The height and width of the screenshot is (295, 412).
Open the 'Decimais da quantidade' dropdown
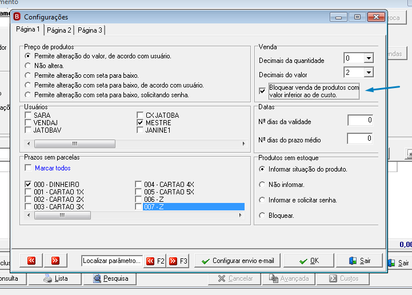point(369,58)
